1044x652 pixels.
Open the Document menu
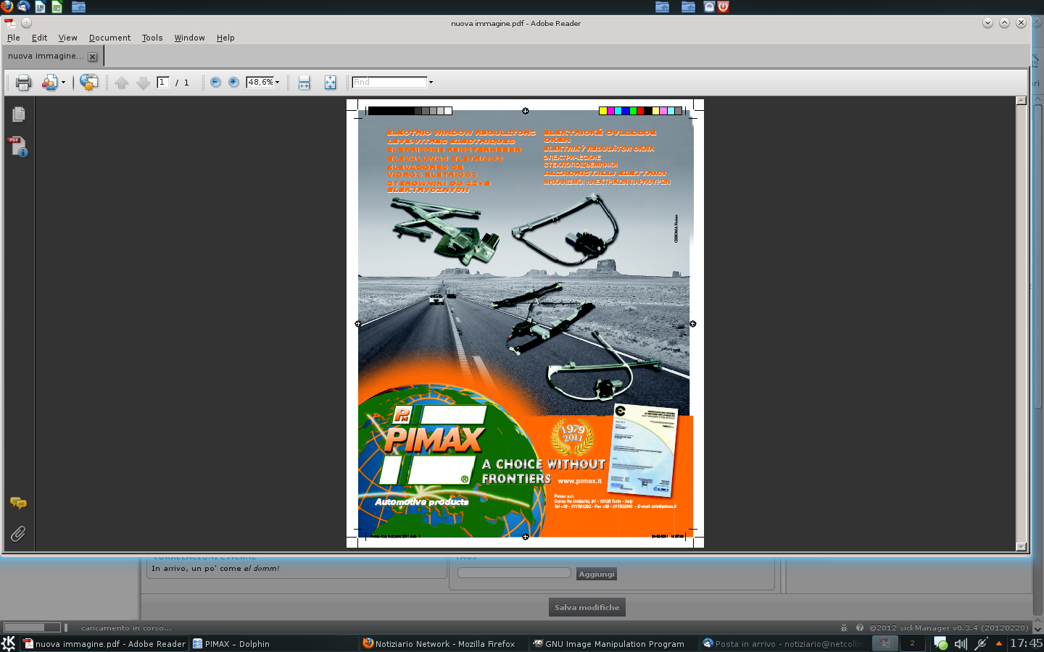[109, 38]
